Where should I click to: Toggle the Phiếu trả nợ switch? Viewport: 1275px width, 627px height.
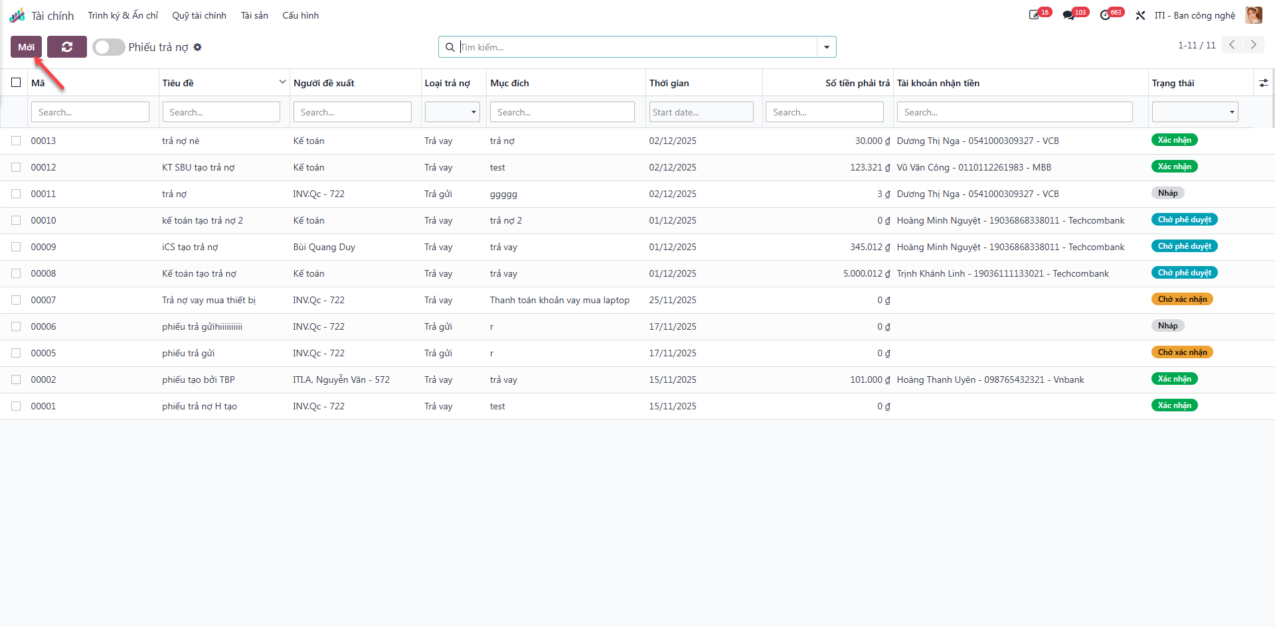pyautogui.click(x=109, y=47)
